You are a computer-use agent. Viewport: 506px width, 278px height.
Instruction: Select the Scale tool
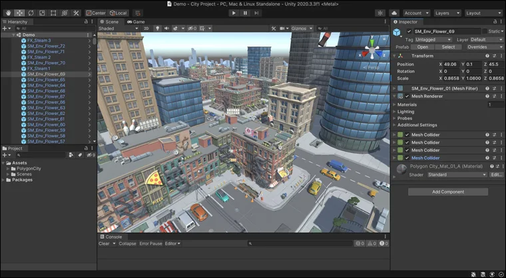click(x=42, y=13)
